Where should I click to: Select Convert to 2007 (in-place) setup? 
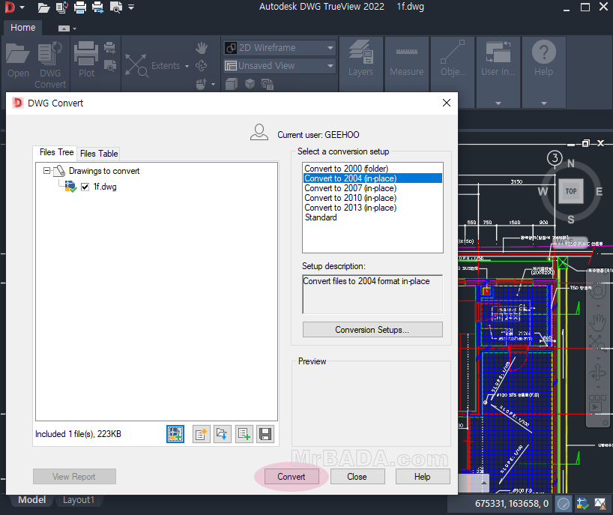[x=372, y=188]
